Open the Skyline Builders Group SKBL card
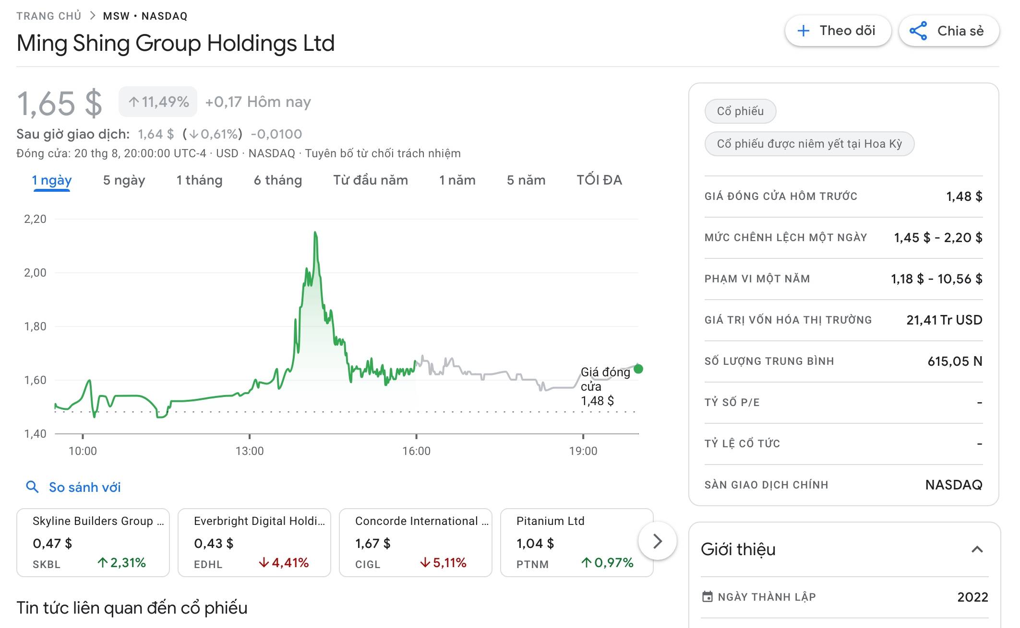 coord(93,543)
